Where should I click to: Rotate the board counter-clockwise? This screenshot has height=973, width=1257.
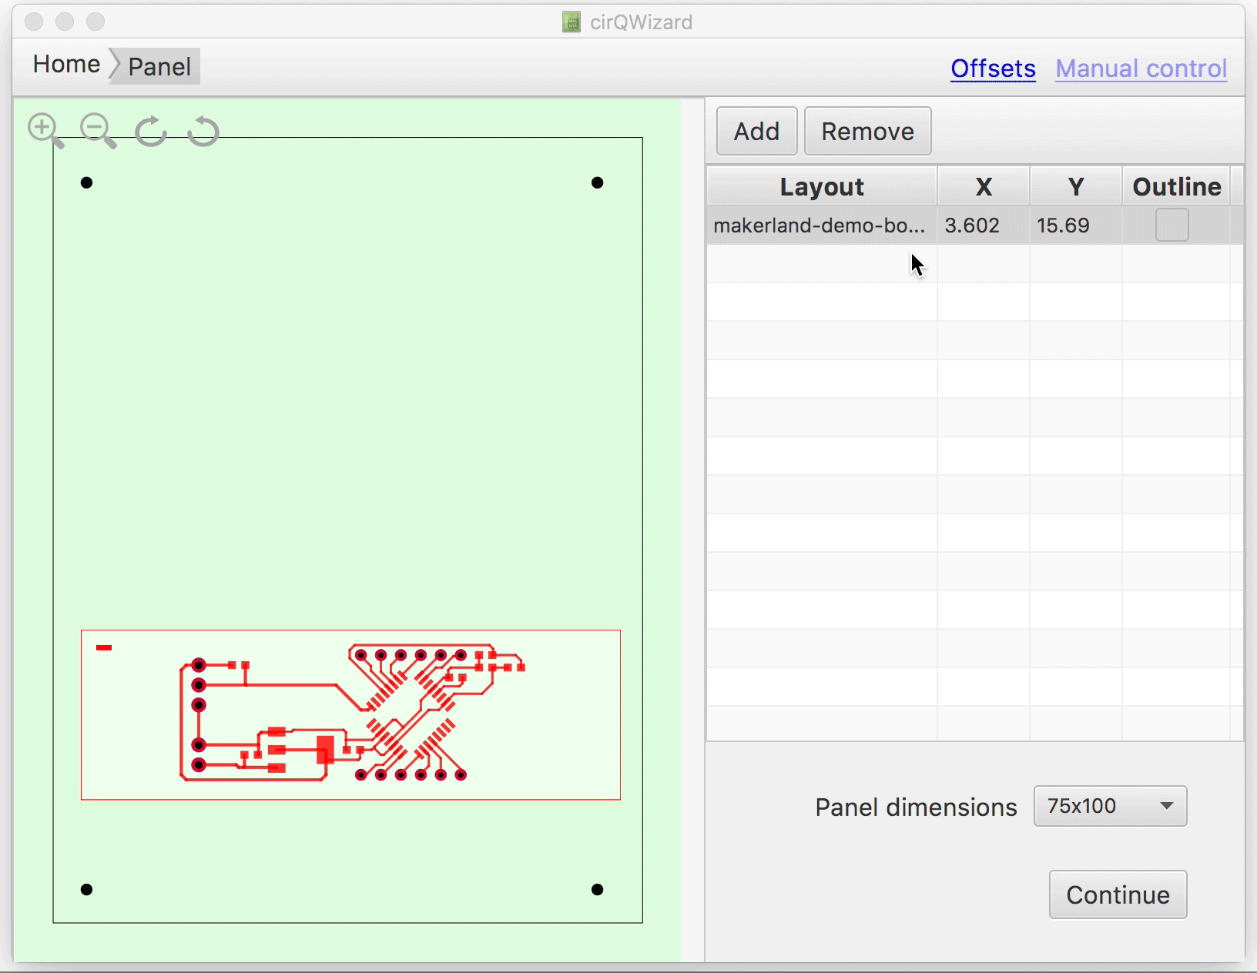pyautogui.click(x=203, y=131)
